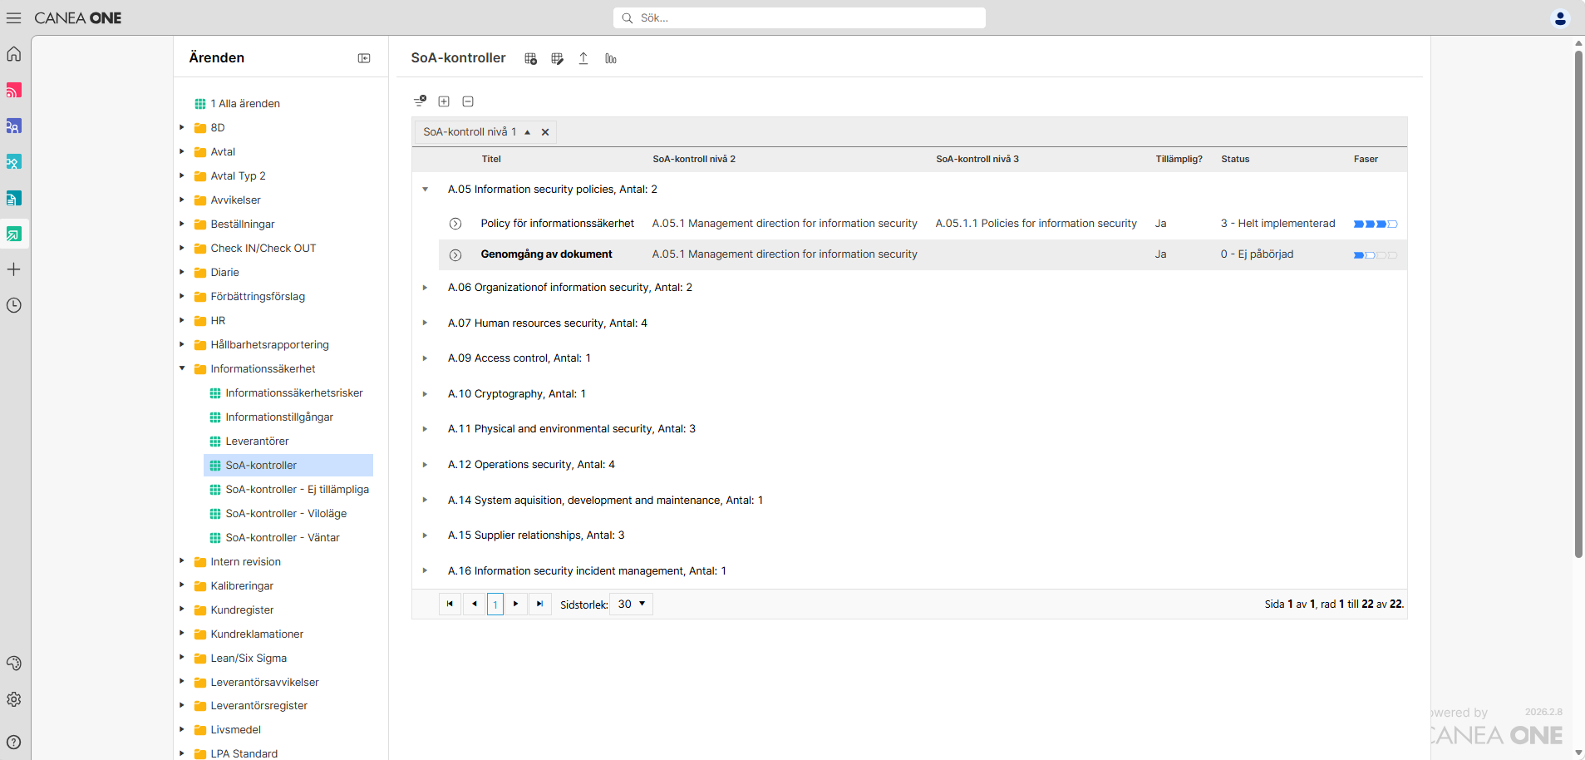Click the export upload arrow icon
Screen dimensions: 1585x760
(583, 58)
